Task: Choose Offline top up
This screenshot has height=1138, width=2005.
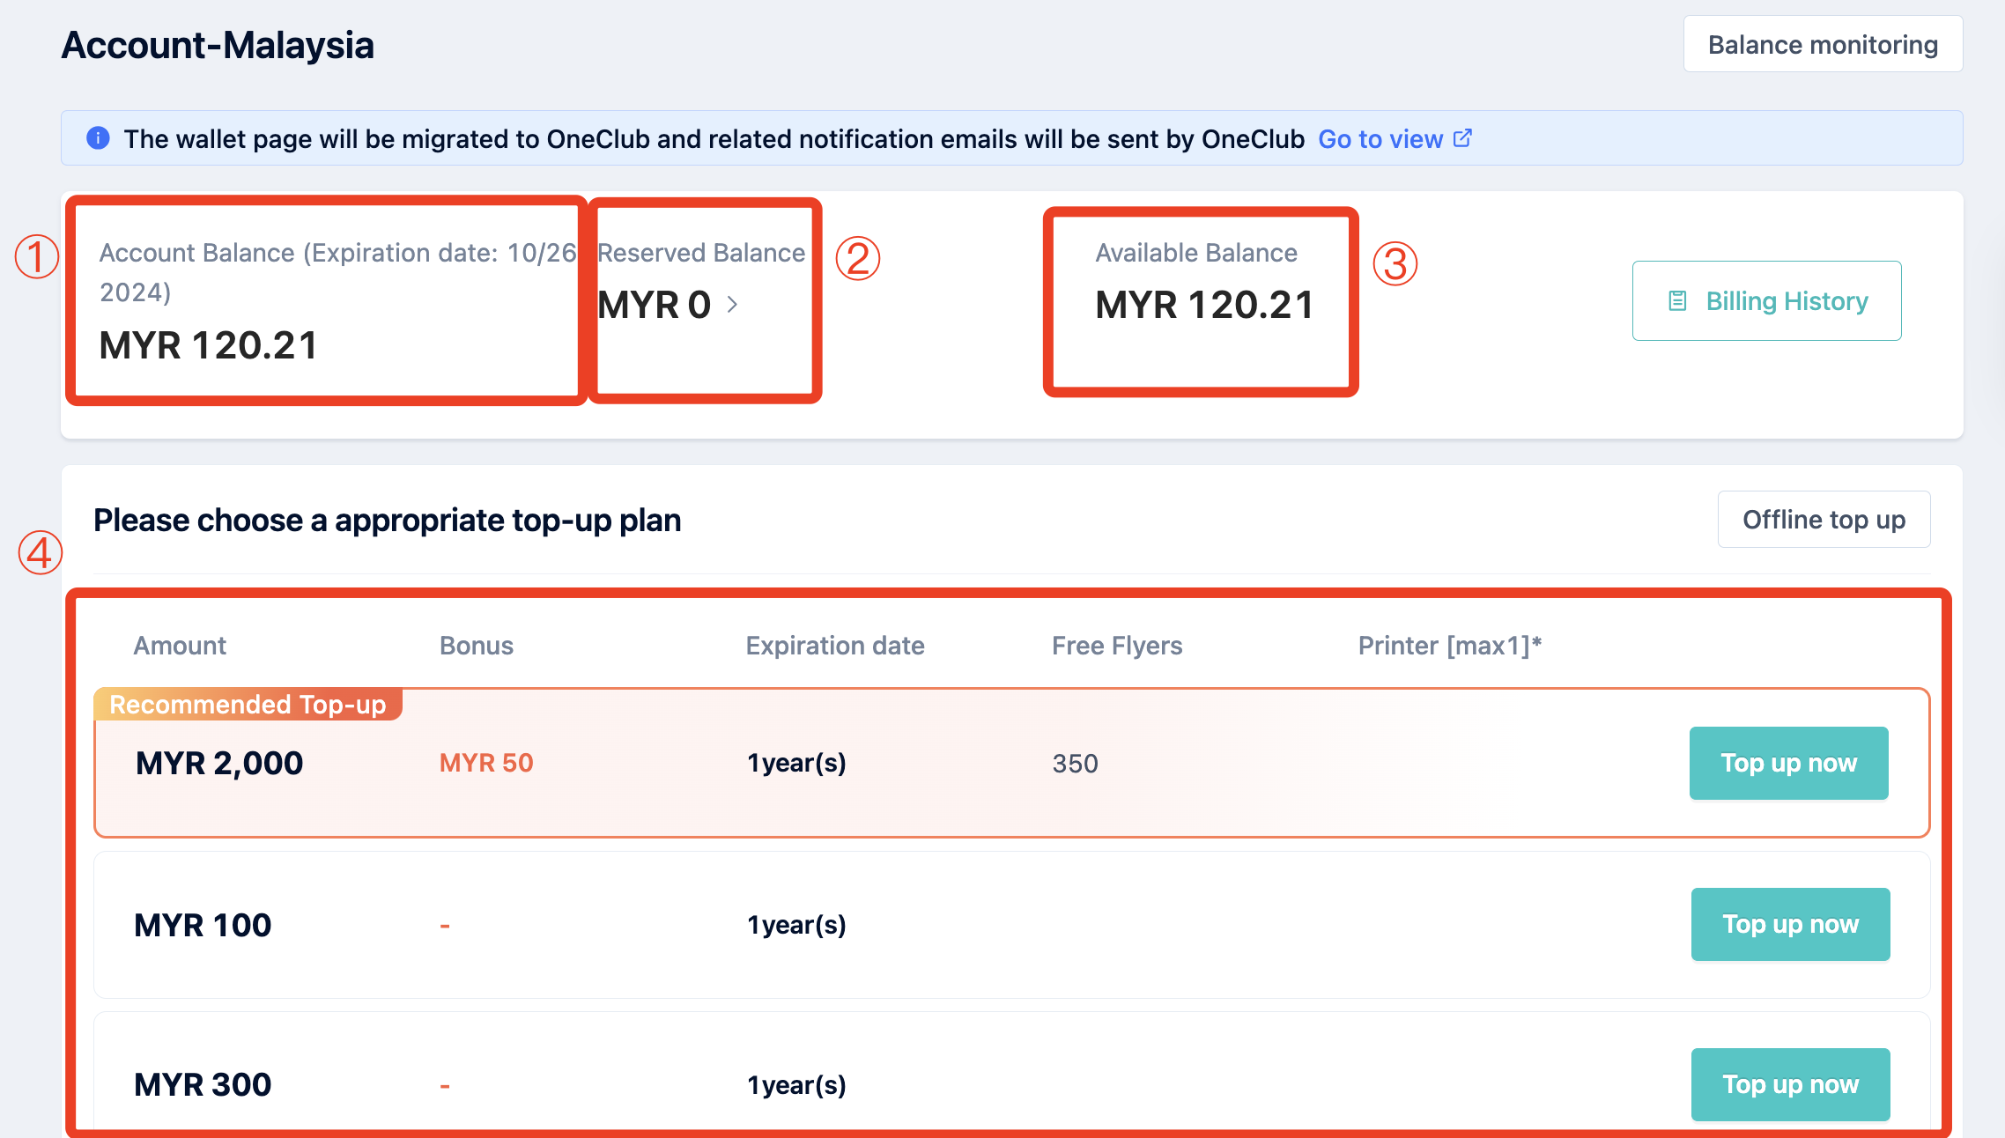Action: (x=1824, y=520)
